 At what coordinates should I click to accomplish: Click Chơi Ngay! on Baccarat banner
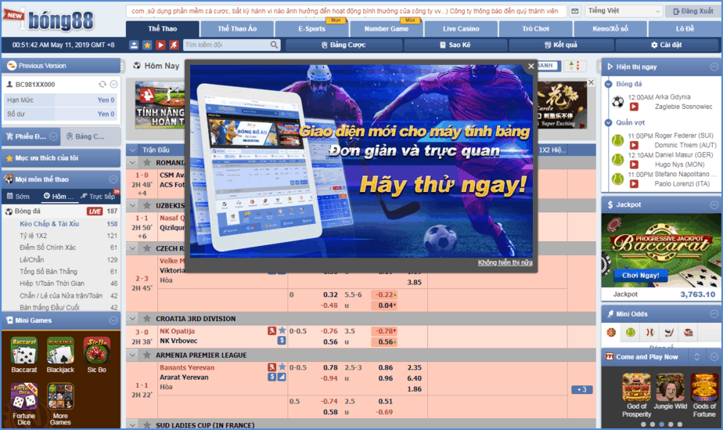coord(641,276)
